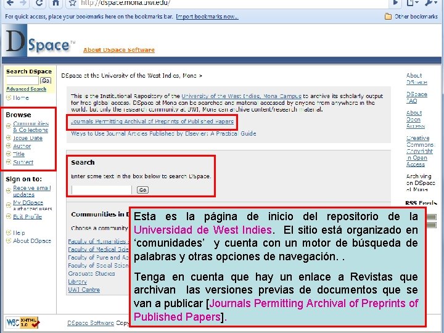Open Journals Permitting Archival of Preprints link
Image resolution: width=444 pixels, height=333 pixels.
152,121
